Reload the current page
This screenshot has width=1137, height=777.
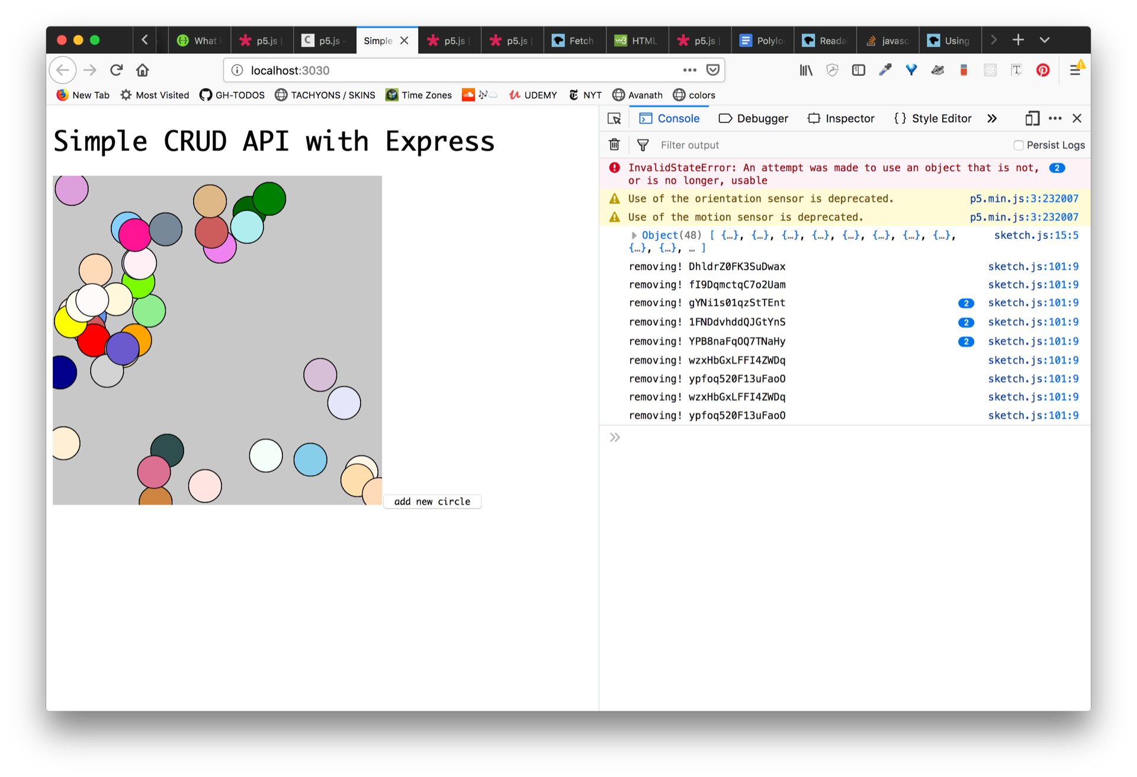(116, 70)
